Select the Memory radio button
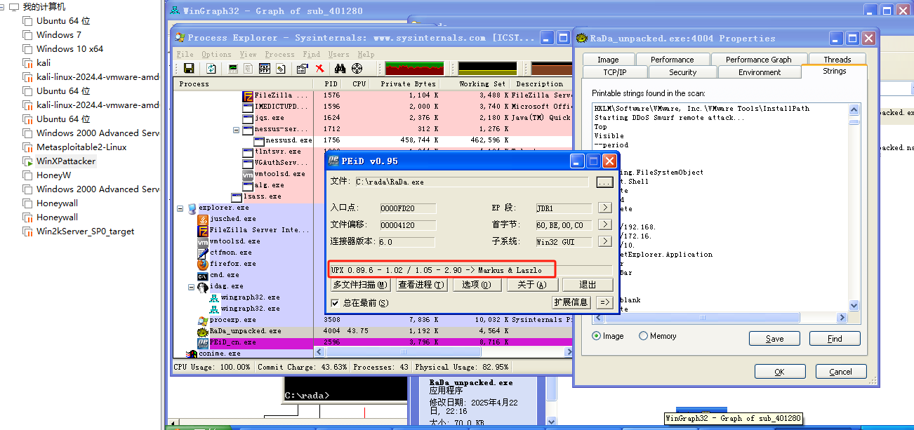The image size is (914, 430). tap(643, 336)
